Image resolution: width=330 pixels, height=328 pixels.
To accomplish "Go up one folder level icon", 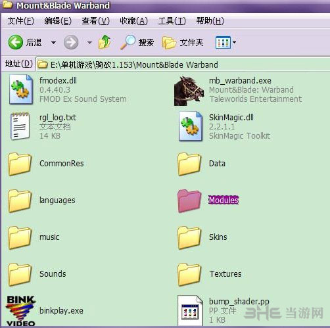I will 105,42.
